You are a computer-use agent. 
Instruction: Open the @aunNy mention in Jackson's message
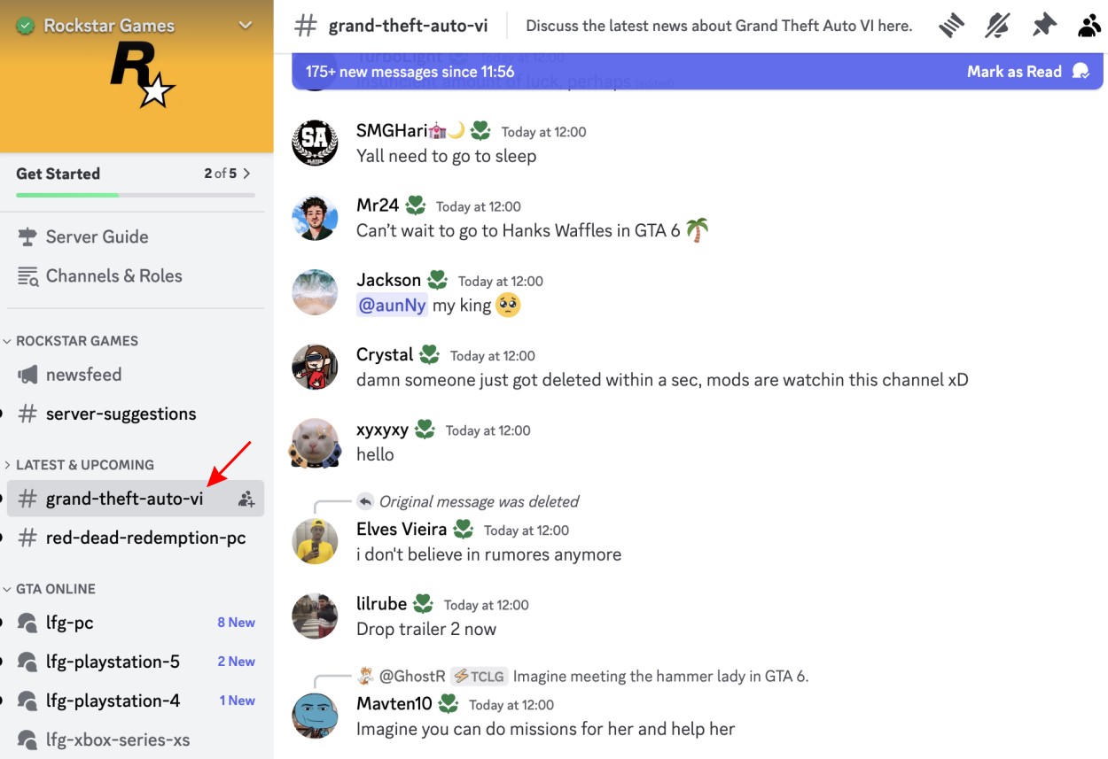coord(392,305)
